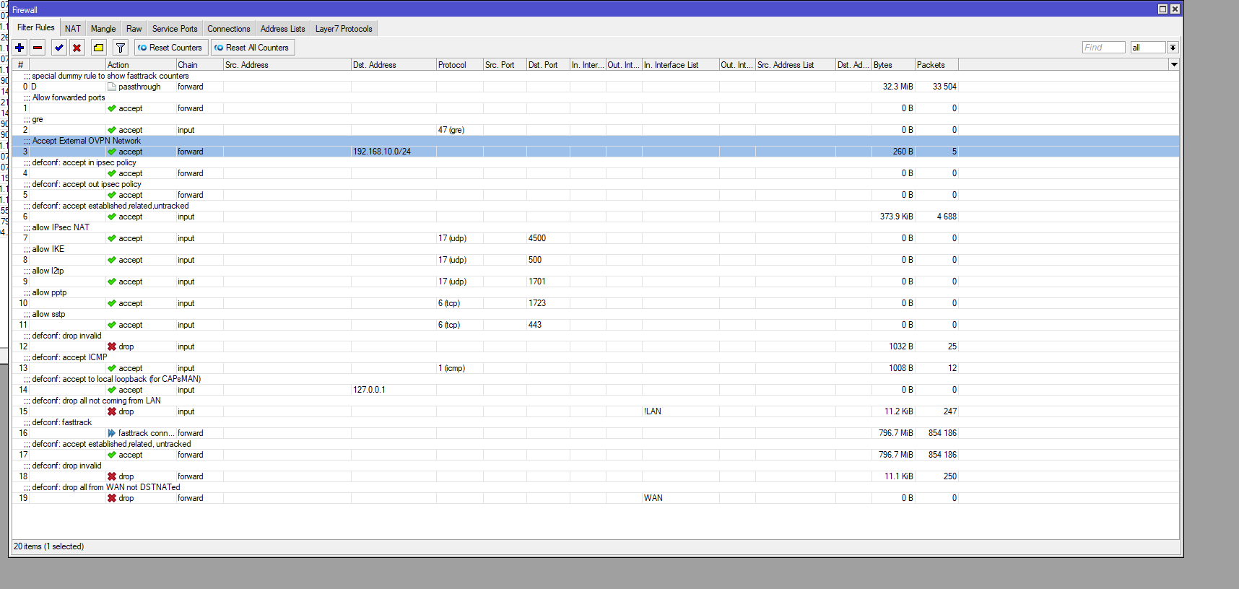Sort by the Dst. Address column header
1239x589 pixels.
tap(394, 65)
